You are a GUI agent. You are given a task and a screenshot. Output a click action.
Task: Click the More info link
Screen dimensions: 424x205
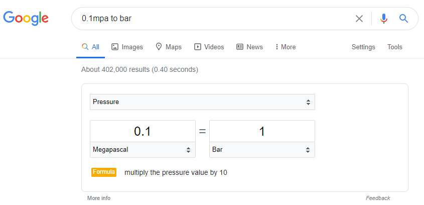point(99,198)
